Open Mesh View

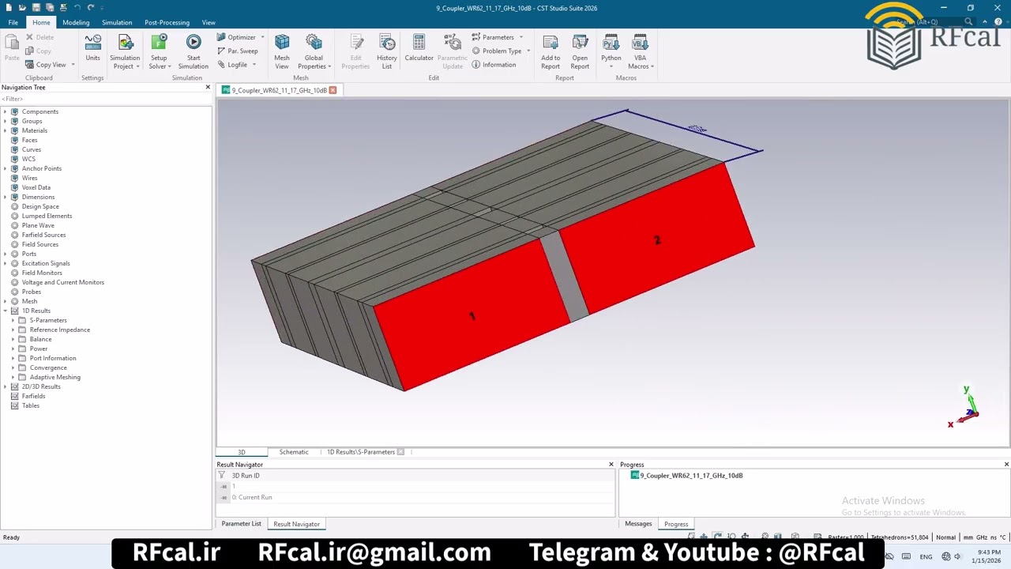(x=282, y=51)
